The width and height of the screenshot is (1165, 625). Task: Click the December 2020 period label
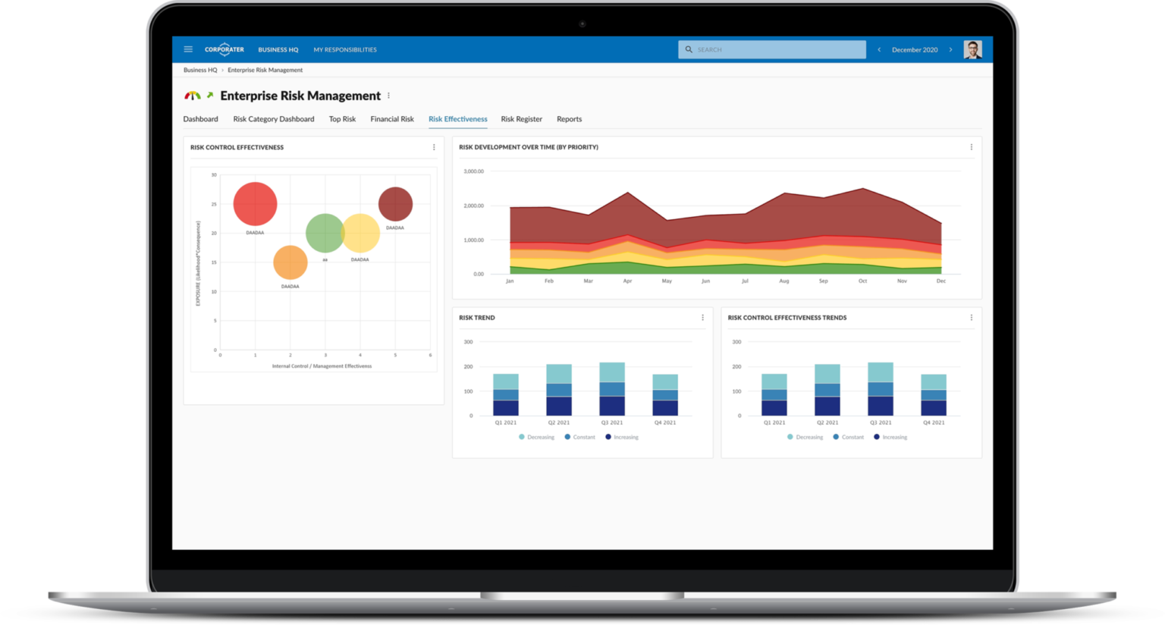[x=915, y=49]
